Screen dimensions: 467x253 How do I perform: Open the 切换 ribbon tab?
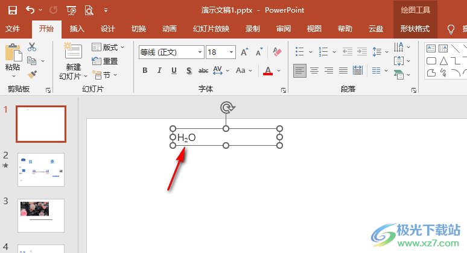139,29
